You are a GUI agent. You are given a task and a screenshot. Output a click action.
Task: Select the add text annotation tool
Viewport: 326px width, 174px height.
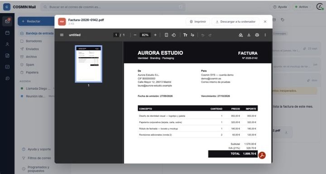pyautogui.click(x=185, y=35)
